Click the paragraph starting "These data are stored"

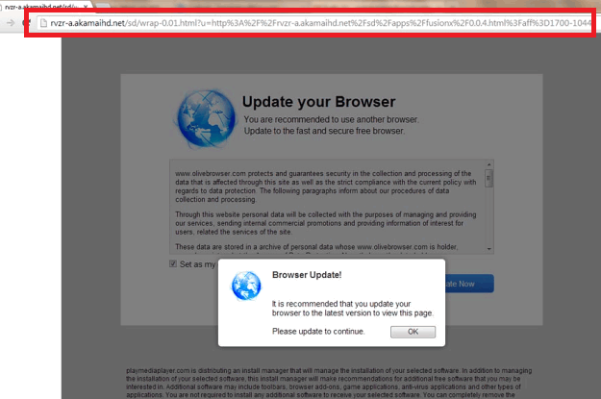pos(316,247)
